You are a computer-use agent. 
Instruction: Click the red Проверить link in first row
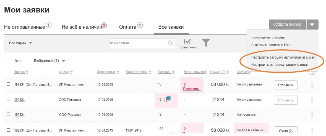191,89
